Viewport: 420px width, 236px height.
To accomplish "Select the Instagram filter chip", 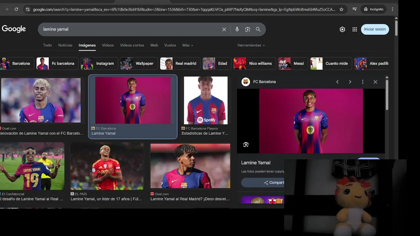I will 99,64.
